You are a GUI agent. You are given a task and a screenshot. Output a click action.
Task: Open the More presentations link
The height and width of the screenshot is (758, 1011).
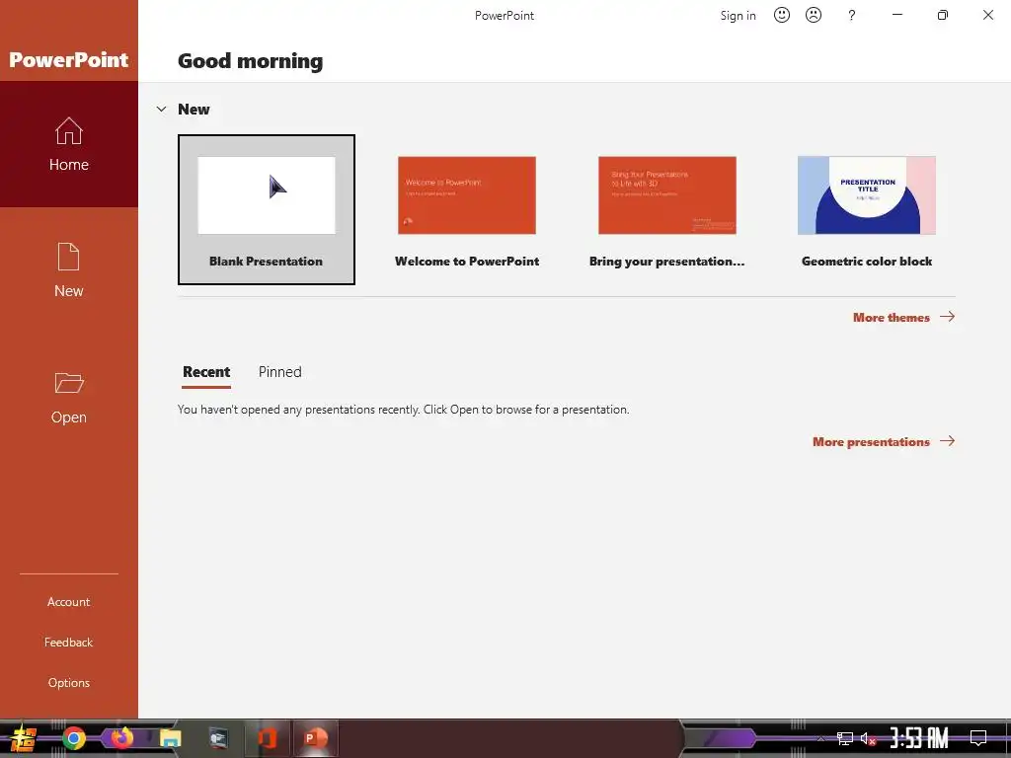pyautogui.click(x=884, y=441)
